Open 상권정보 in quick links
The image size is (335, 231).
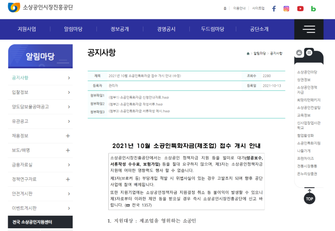tap(303, 80)
